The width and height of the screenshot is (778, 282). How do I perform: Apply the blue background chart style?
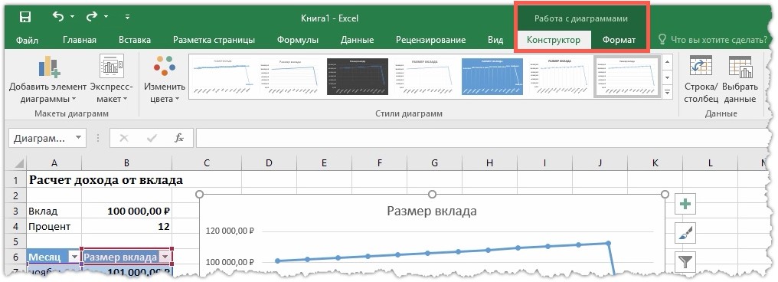pyautogui.click(x=492, y=76)
